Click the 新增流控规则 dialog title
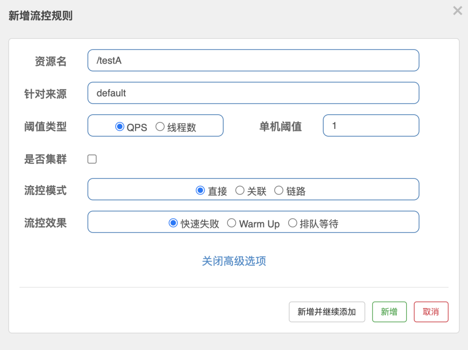Screen dimensions: 468x350 pyautogui.click(x=41, y=16)
